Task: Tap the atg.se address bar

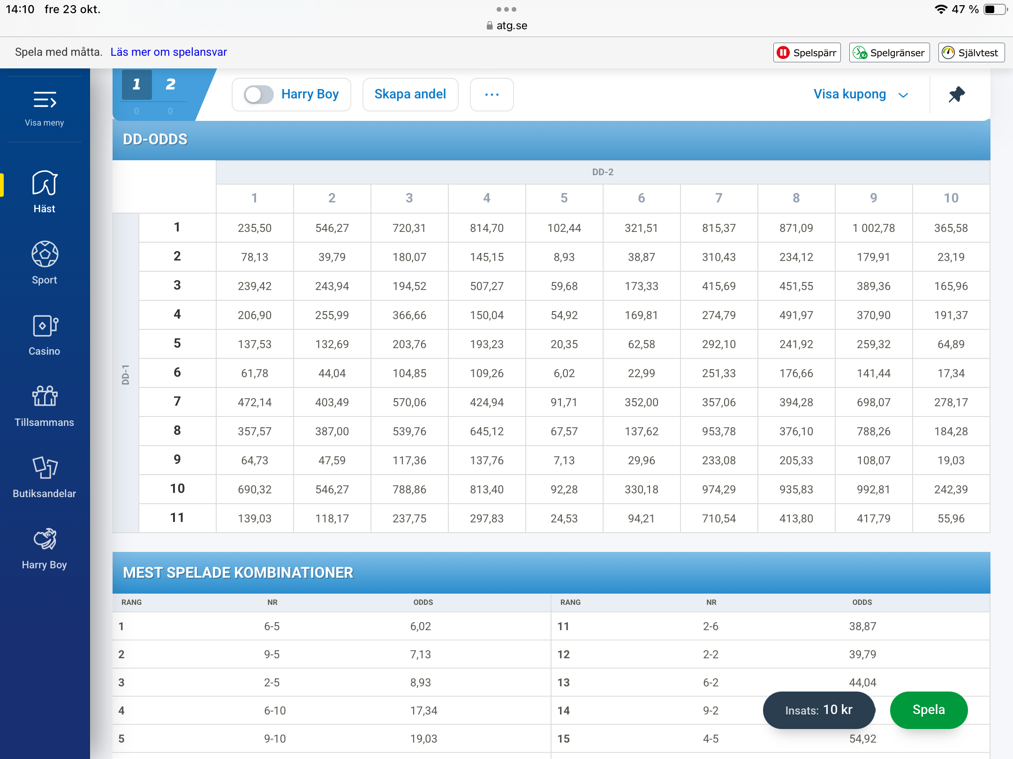Action: tap(506, 25)
